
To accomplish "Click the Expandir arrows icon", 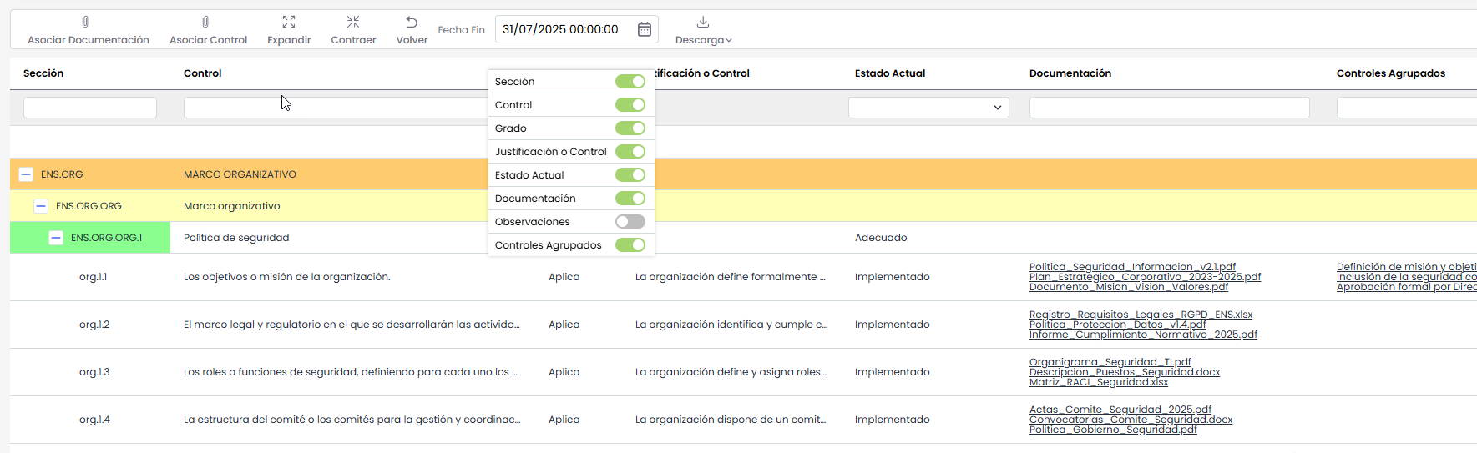I will click(289, 23).
